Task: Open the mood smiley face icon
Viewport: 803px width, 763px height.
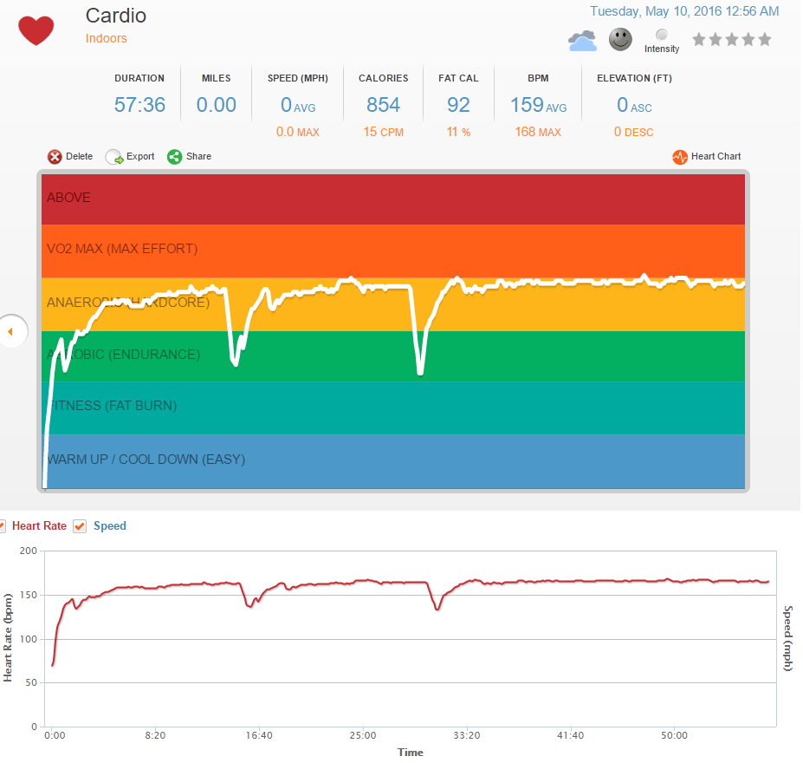Action: [x=620, y=39]
